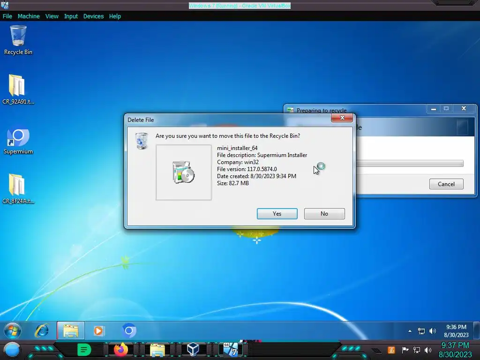The image size is (480, 360).
Task: Select Windows 7 VM host taskbar item
Action: pos(231,350)
